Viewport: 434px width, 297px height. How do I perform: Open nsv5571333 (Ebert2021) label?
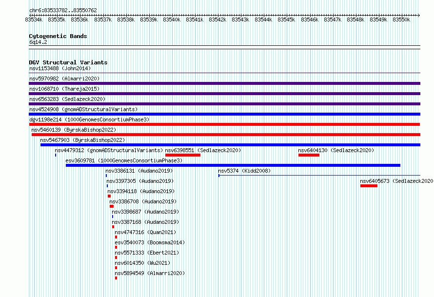click(x=147, y=253)
